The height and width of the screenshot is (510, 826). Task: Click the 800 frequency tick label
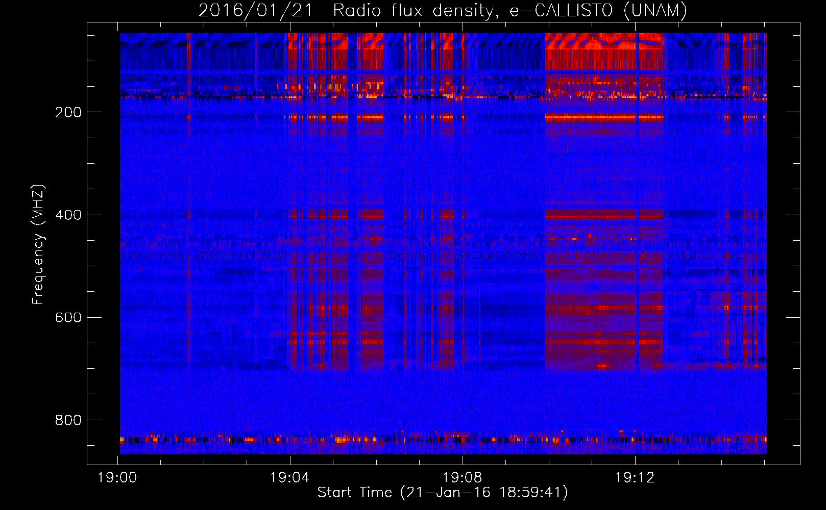(68, 420)
